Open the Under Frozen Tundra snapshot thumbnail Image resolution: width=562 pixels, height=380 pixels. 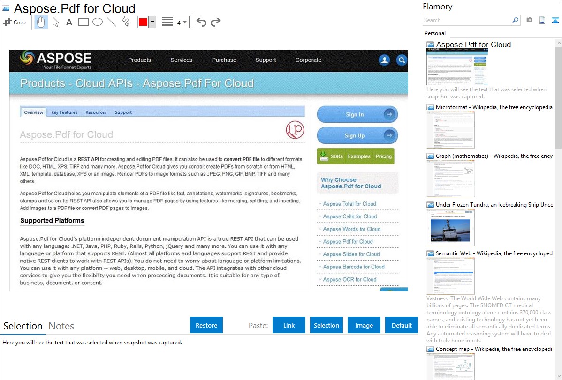(450, 227)
